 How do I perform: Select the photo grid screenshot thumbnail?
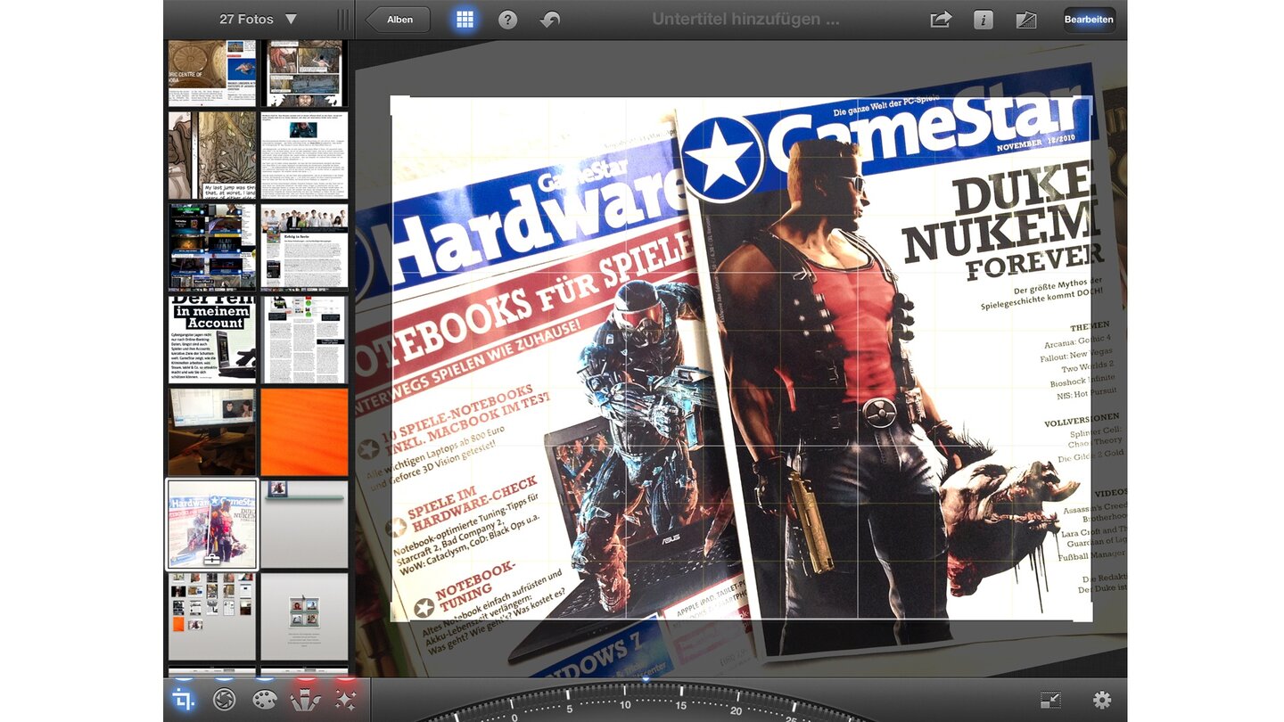(x=212, y=616)
